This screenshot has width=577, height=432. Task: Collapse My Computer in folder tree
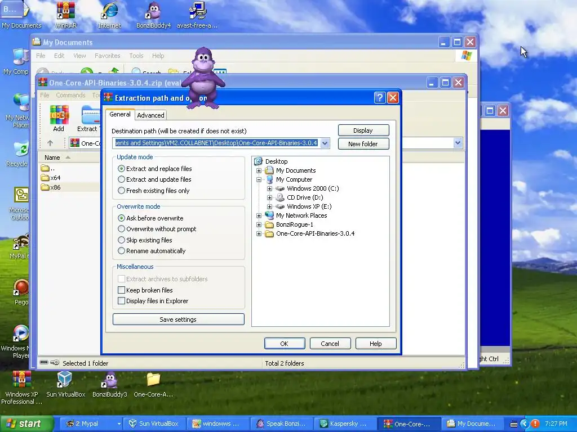click(x=259, y=179)
